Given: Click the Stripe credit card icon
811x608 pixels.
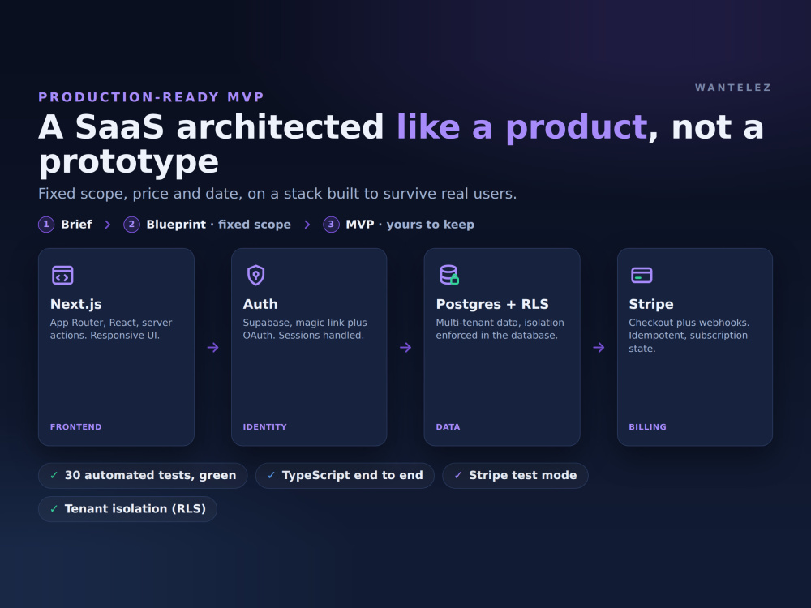Looking at the screenshot, I should [x=642, y=275].
